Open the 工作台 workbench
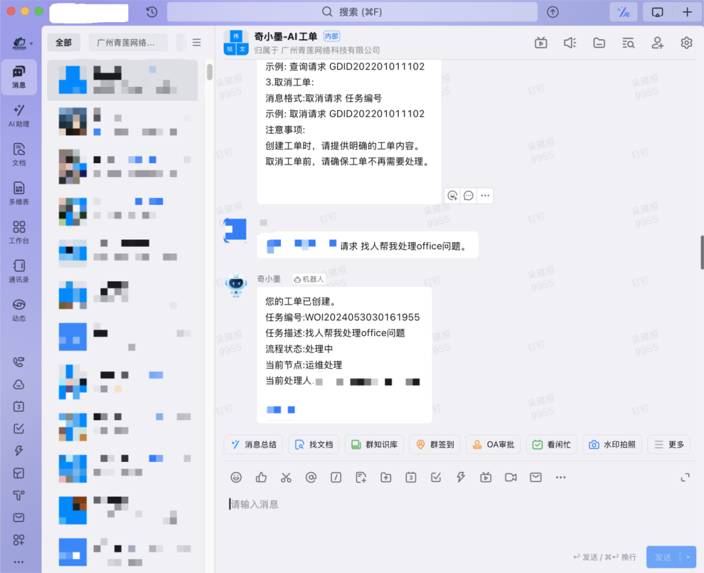Screen dimensions: 704x573 click(19, 232)
